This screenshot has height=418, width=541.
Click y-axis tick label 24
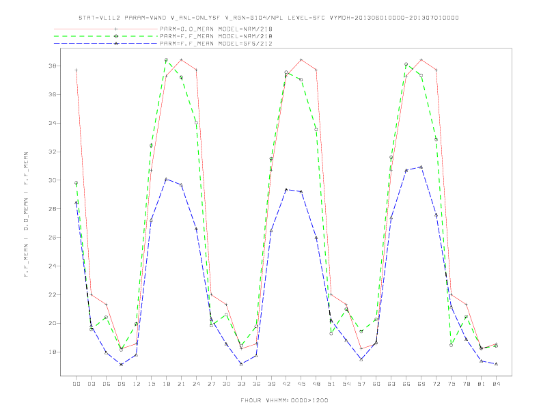click(53, 266)
